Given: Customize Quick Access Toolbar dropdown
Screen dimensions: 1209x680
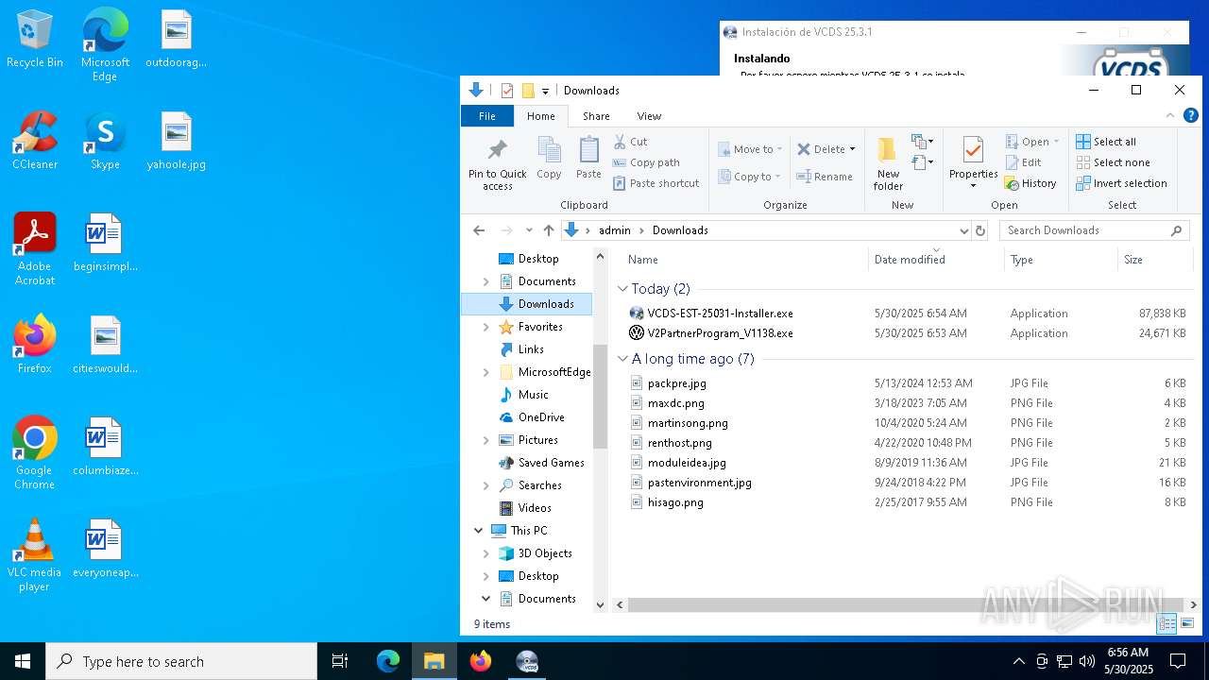Looking at the screenshot, I should pos(545,92).
